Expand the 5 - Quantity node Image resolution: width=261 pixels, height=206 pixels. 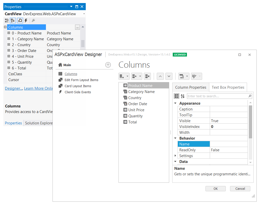9,62
